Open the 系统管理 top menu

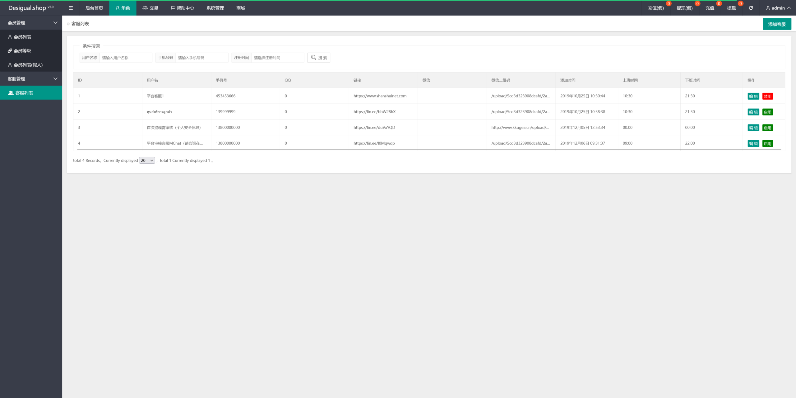click(215, 8)
